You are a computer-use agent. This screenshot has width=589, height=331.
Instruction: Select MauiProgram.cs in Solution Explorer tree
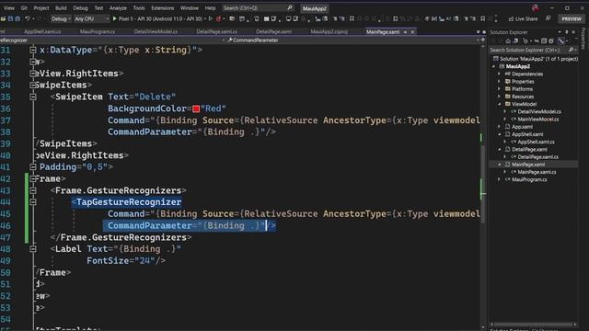coord(528,179)
